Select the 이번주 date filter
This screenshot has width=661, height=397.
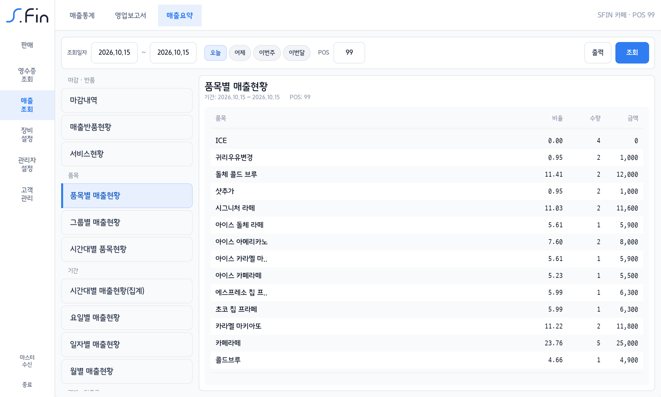267,53
